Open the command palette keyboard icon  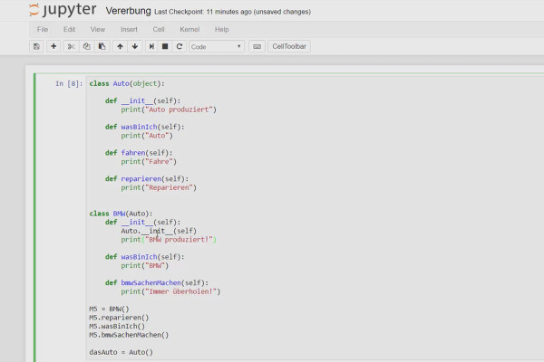pos(257,46)
